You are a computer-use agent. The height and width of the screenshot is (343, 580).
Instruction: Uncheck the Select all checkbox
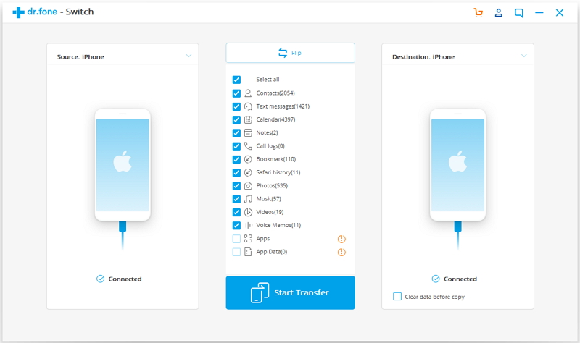(236, 80)
